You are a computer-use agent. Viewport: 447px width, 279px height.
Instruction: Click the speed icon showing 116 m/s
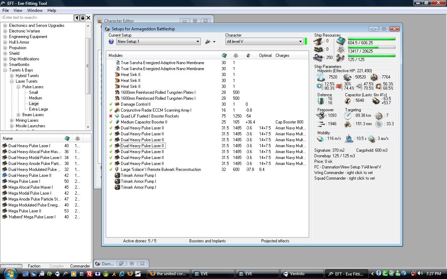[x=320, y=139]
